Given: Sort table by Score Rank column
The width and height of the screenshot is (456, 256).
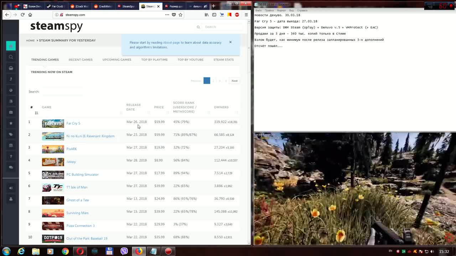Looking at the screenshot, I should tap(192, 107).
